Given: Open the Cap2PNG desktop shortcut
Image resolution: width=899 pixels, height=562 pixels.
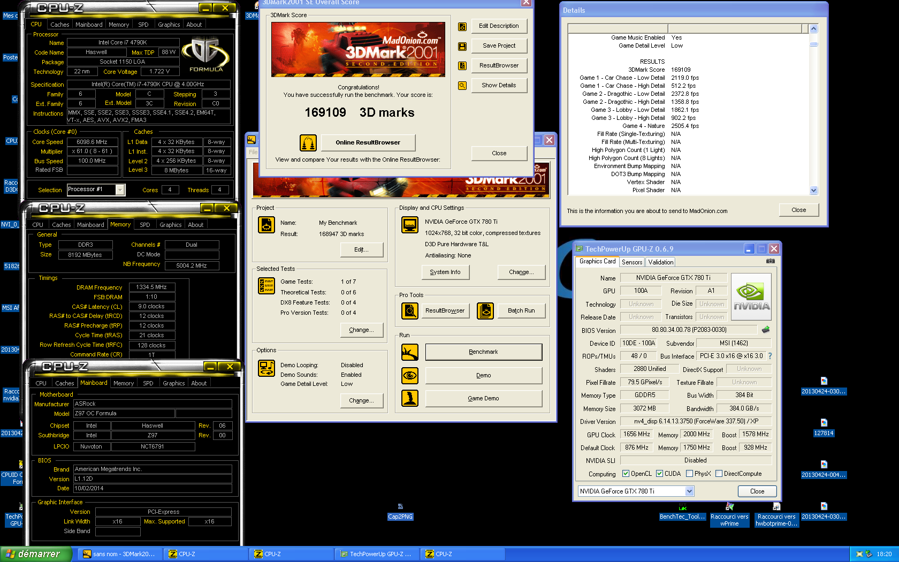Looking at the screenshot, I should point(400,512).
